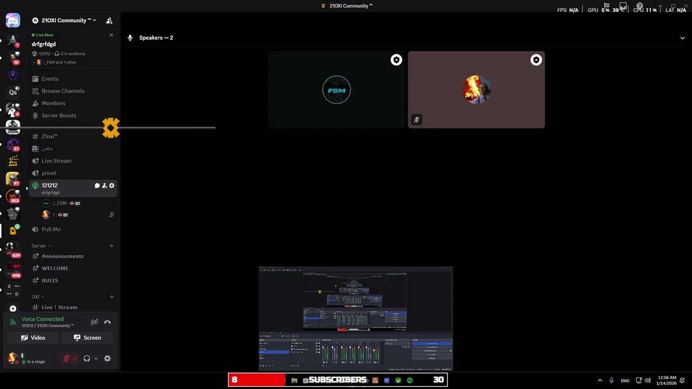The width and height of the screenshot is (692, 389).
Task: Open Discord home direct messages icon
Action: point(13,21)
